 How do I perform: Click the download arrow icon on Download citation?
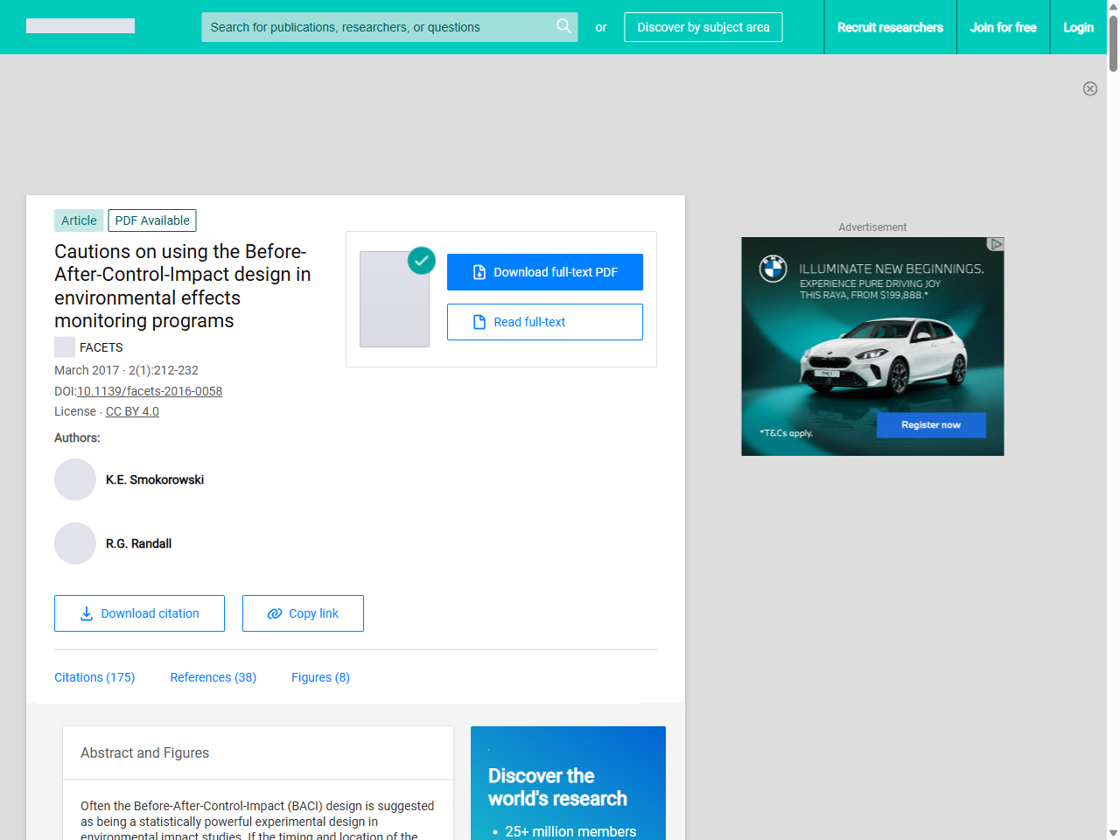[86, 613]
